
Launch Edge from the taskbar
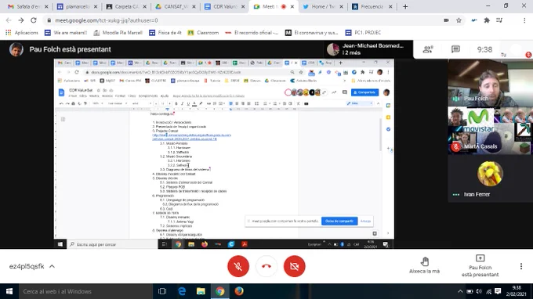pyautogui.click(x=182, y=291)
